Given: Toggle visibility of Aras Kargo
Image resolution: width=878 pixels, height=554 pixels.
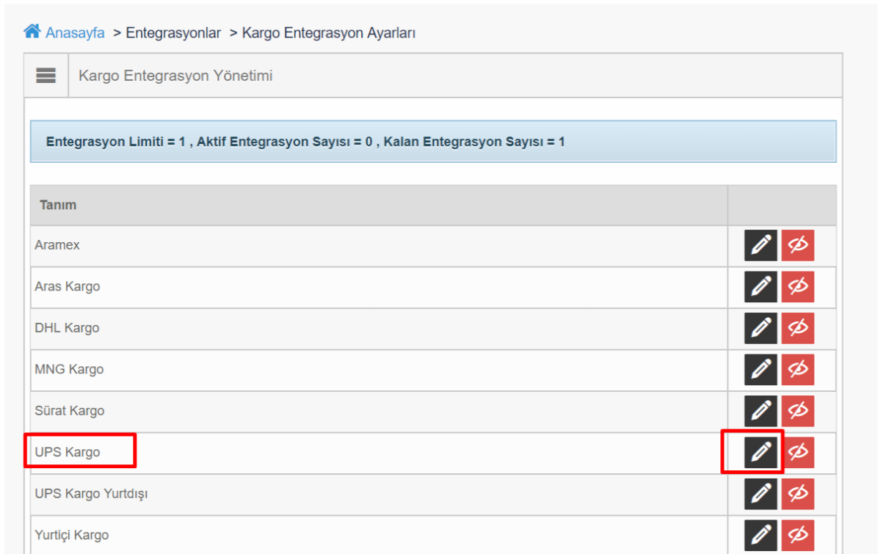Looking at the screenshot, I should (798, 286).
